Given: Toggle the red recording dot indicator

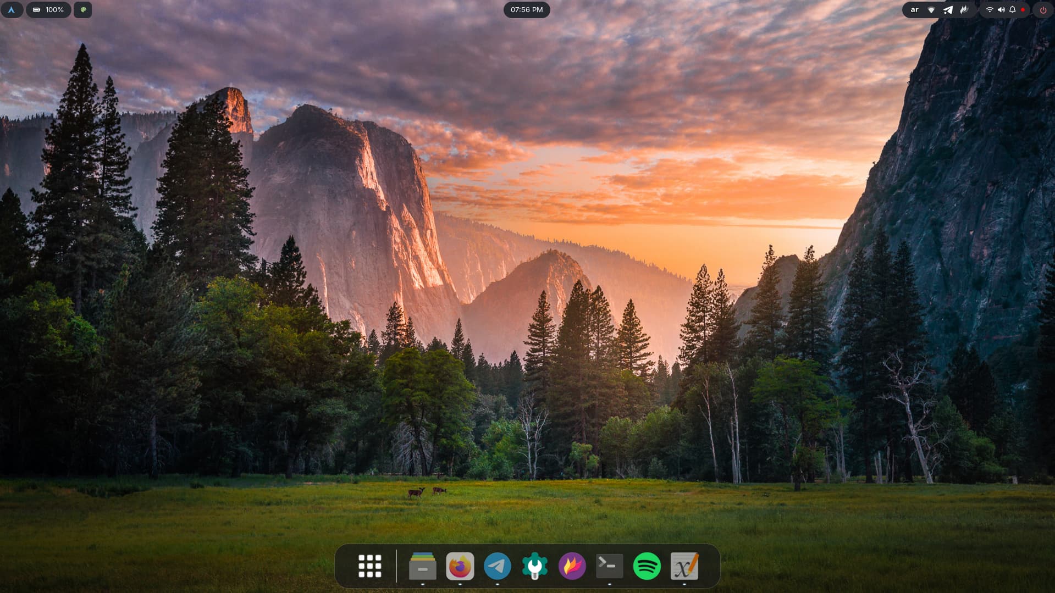Looking at the screenshot, I should (1023, 10).
